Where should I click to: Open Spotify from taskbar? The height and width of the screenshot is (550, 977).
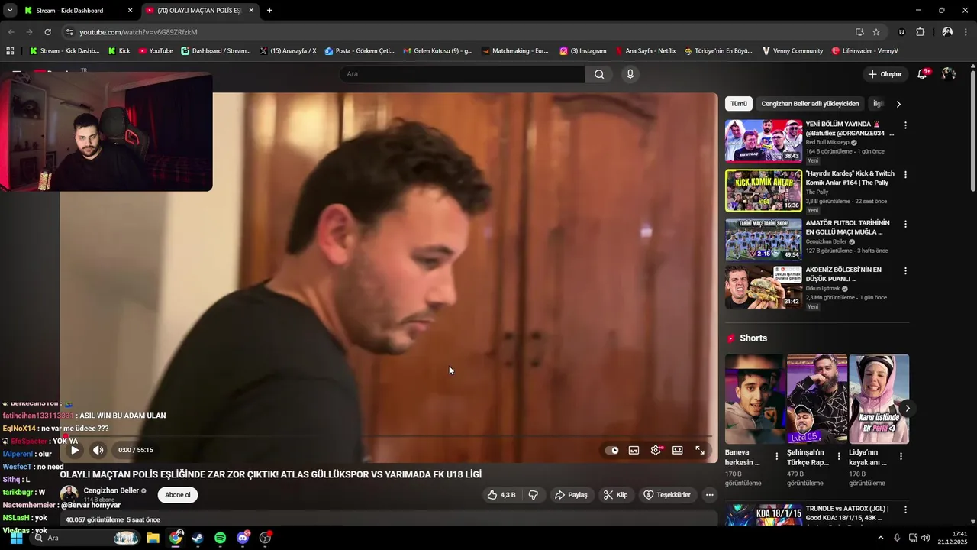tap(220, 538)
